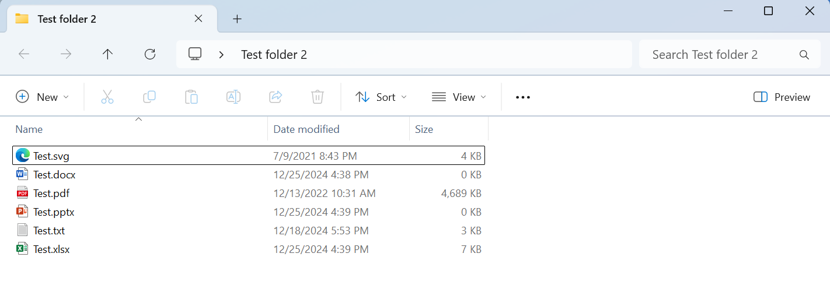Click the Copy icon in toolbar
Viewport: 830px width, 292px height.
point(149,97)
